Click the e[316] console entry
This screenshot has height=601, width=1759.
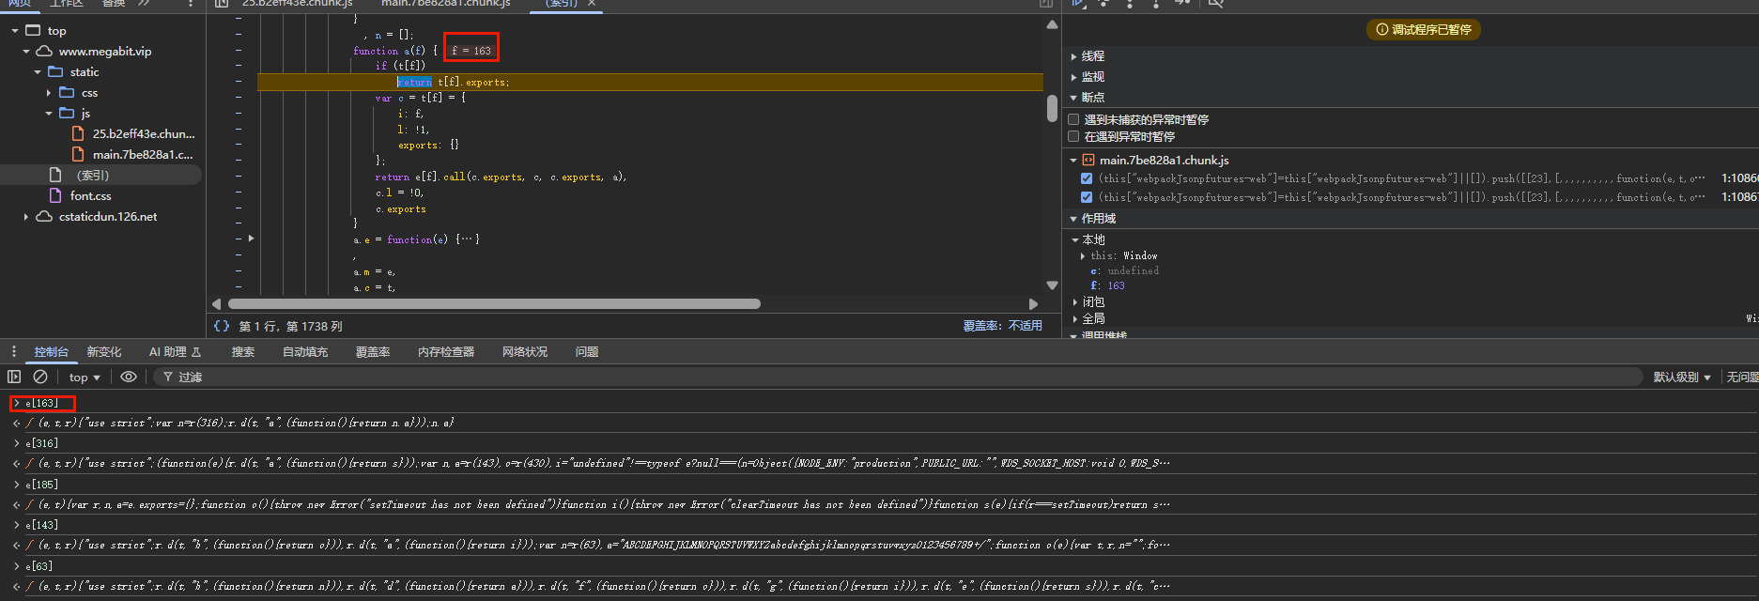pos(42,443)
